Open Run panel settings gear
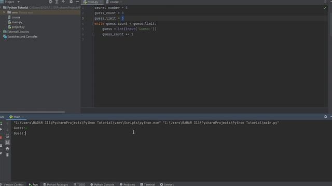 click(x=326, y=117)
